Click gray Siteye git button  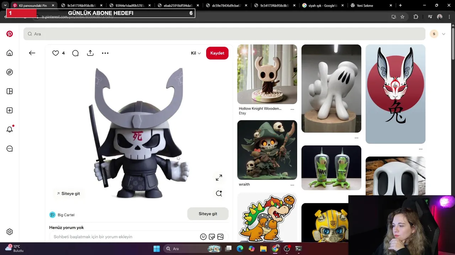[208, 214]
